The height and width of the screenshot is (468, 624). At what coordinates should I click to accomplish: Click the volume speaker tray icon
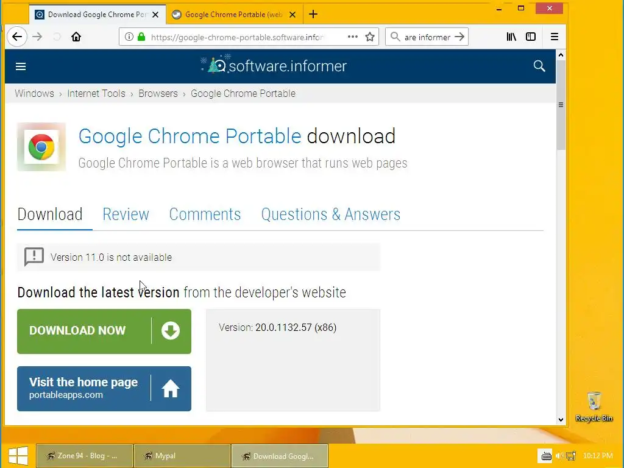[x=560, y=456]
